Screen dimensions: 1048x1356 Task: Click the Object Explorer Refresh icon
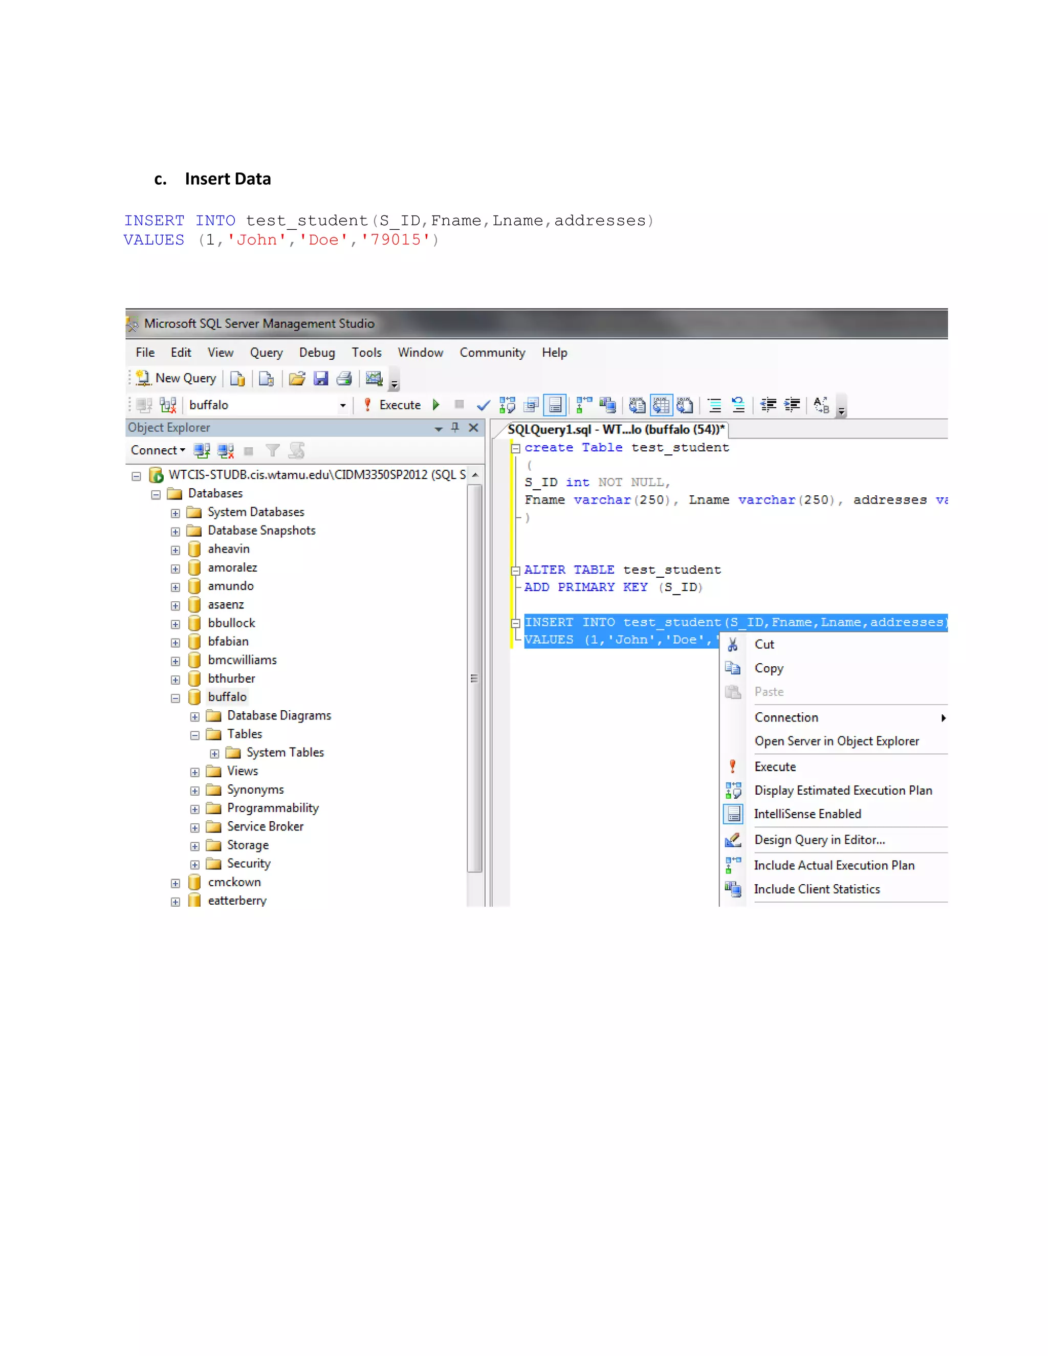pyautogui.click(x=297, y=451)
